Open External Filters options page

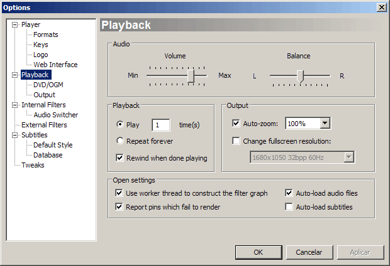click(x=44, y=125)
